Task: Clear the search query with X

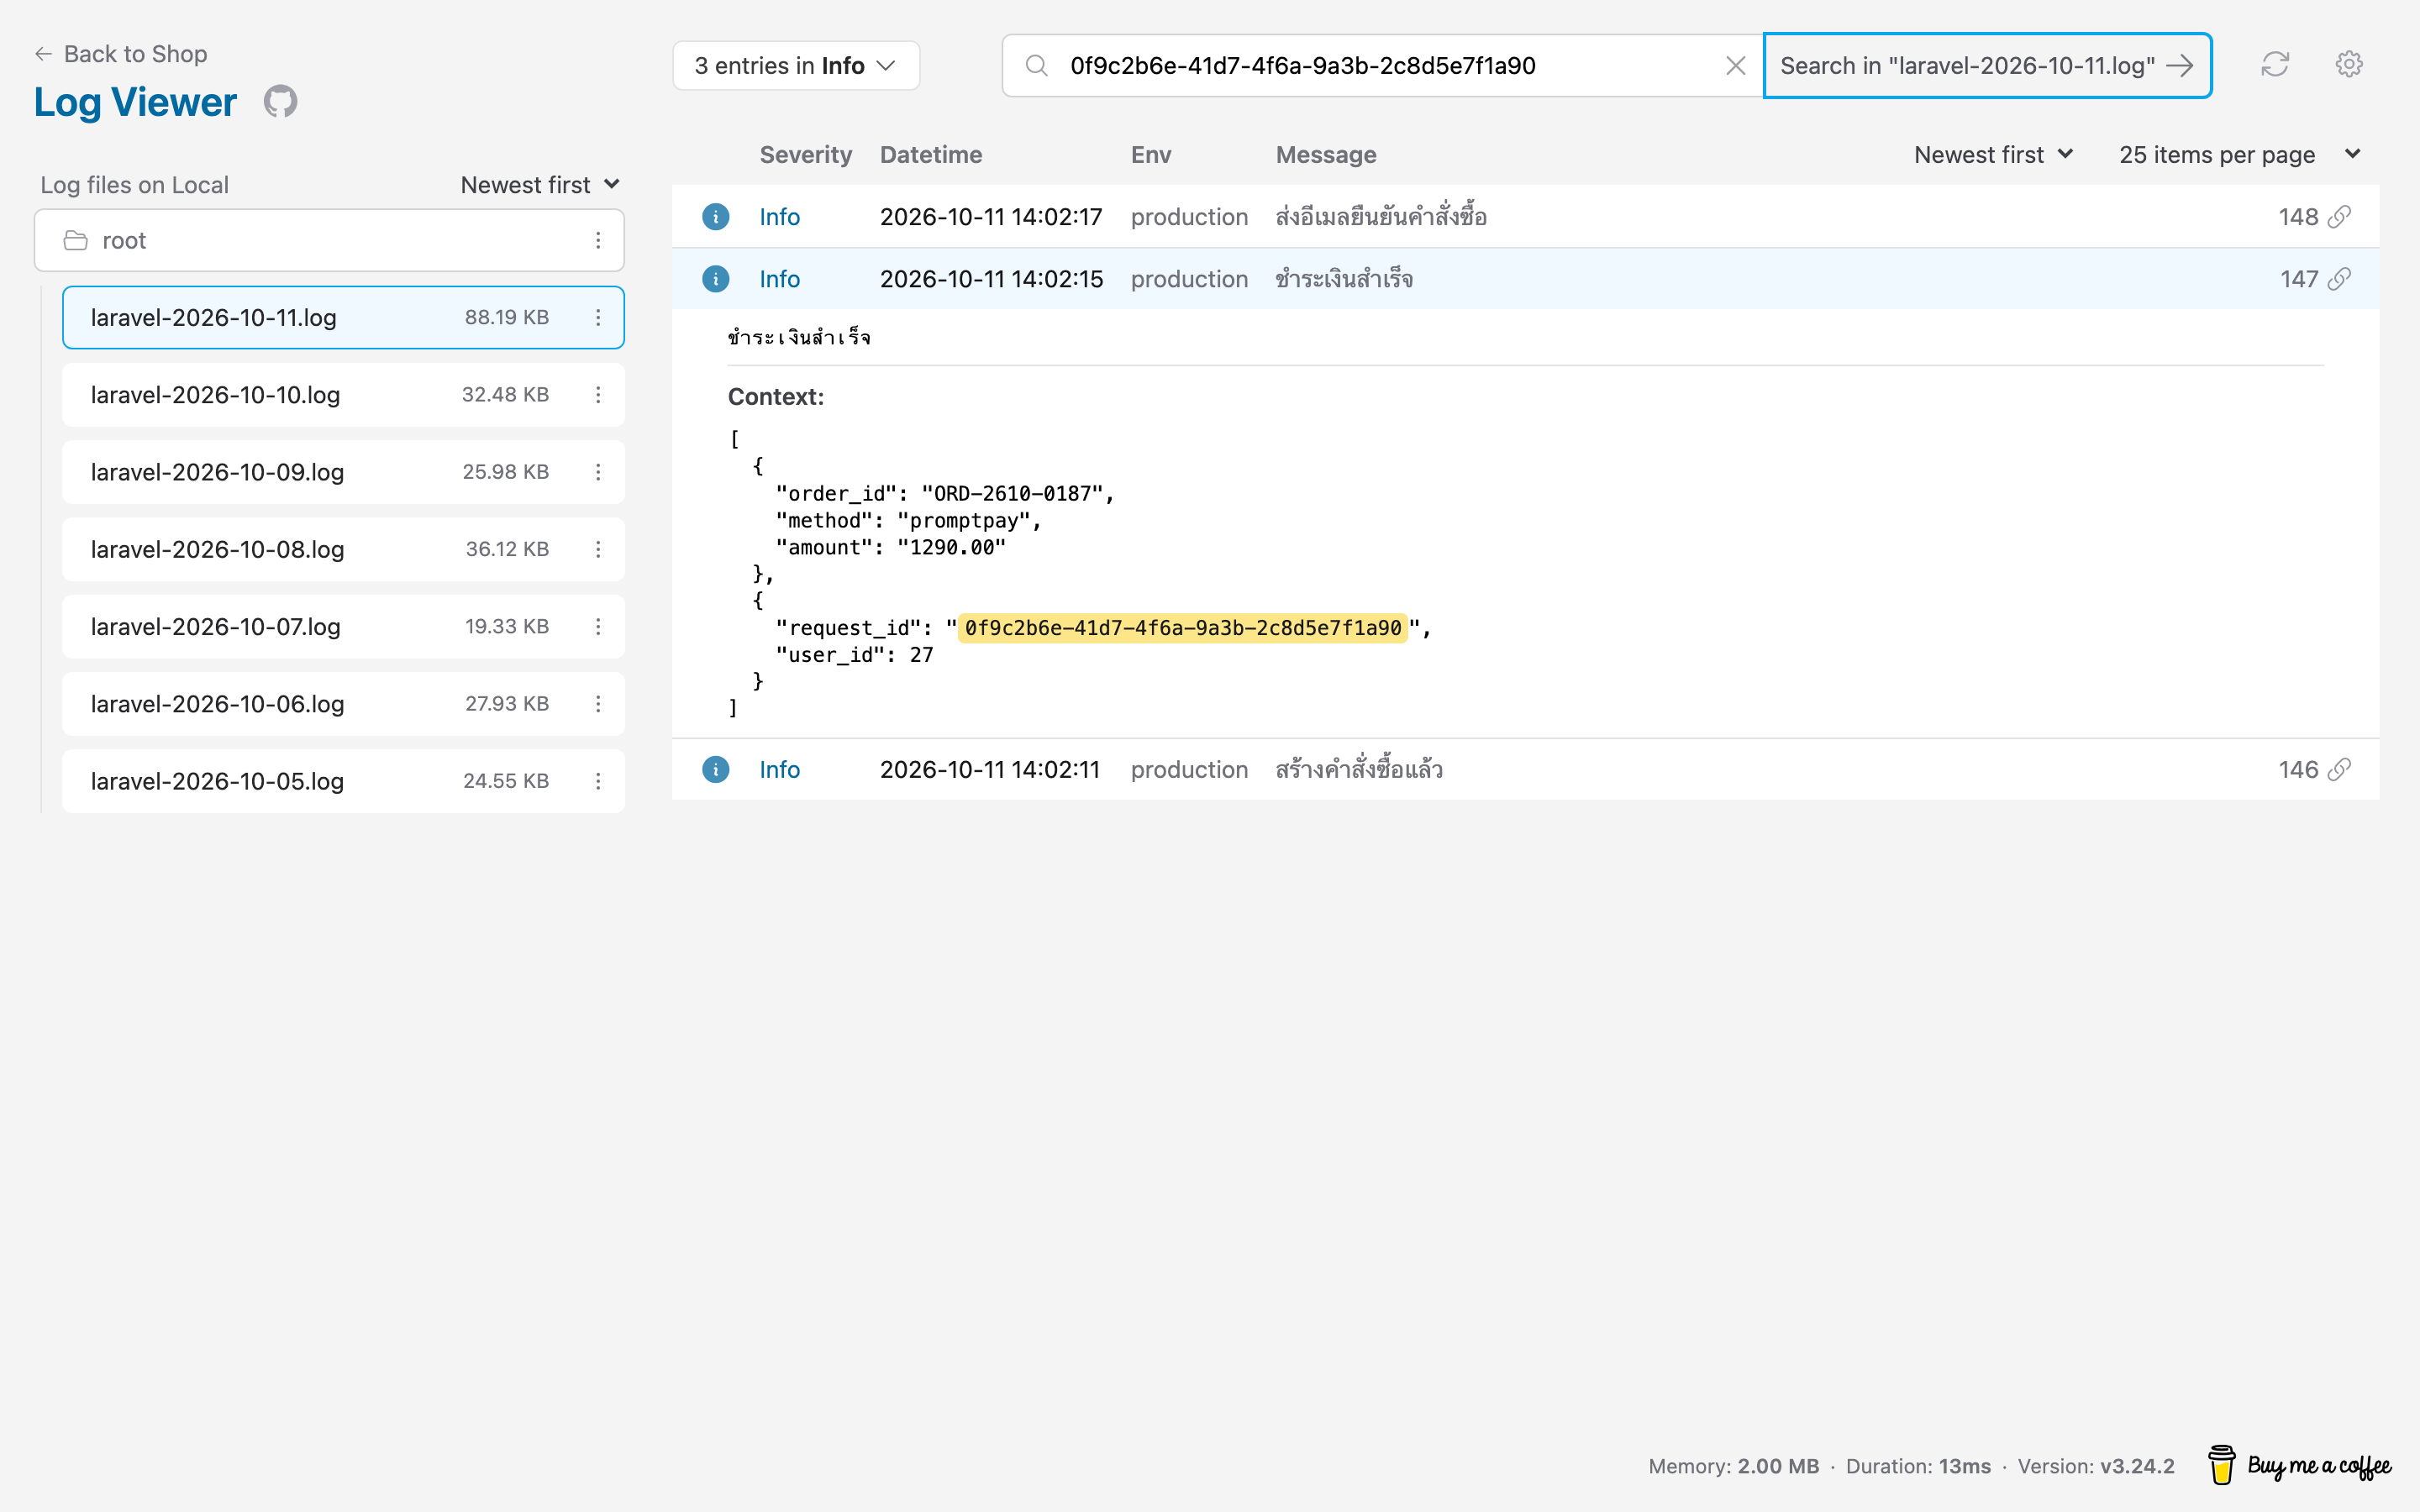Action: pos(1735,66)
